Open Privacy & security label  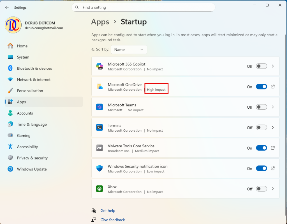[x=32, y=158]
